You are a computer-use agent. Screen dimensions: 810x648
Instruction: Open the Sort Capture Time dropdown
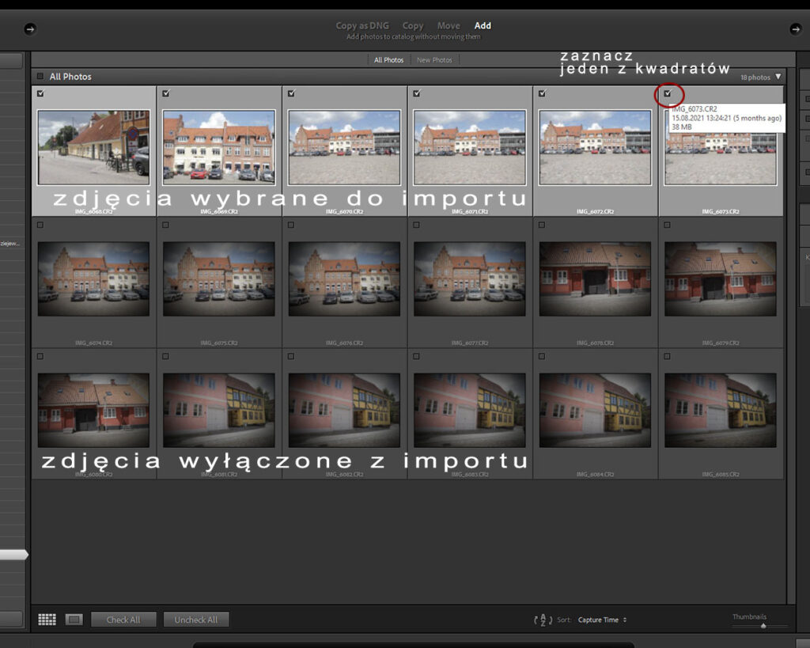(602, 620)
